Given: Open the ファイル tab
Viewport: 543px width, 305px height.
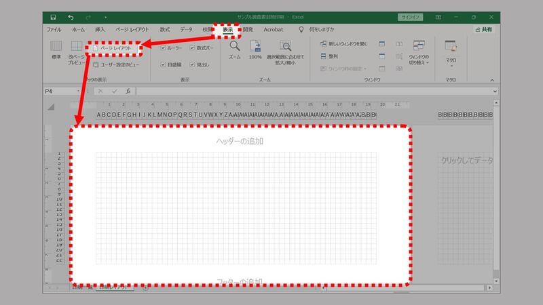Looking at the screenshot, I should click(x=54, y=29).
